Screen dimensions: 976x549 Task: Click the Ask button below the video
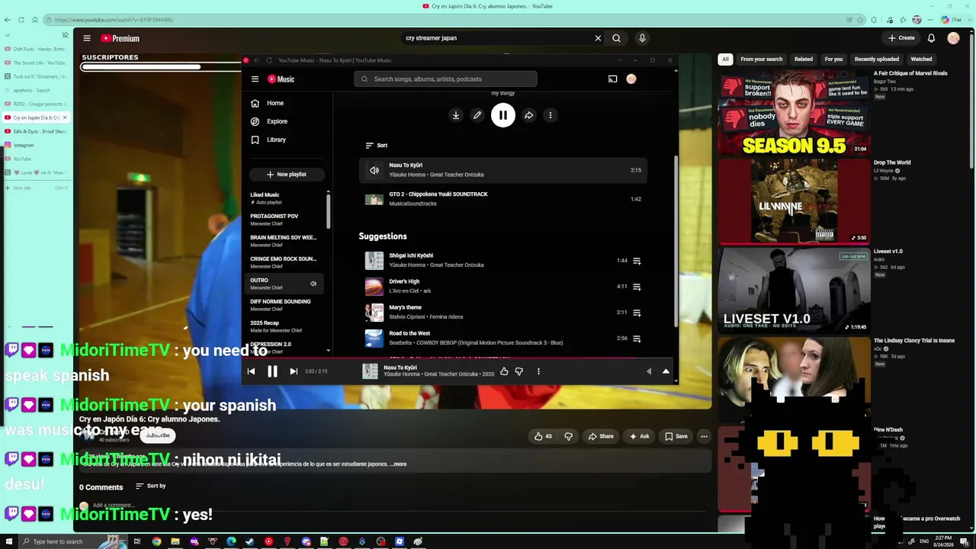tap(639, 436)
